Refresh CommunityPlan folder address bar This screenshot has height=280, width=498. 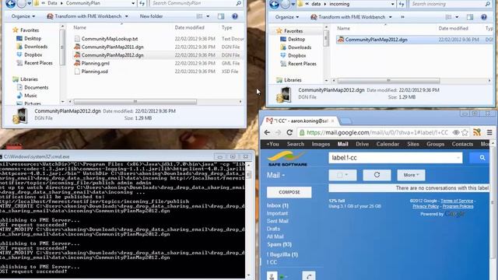click(x=142, y=3)
